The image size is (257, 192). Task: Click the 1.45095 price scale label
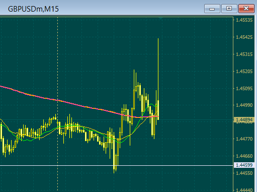click(244, 88)
